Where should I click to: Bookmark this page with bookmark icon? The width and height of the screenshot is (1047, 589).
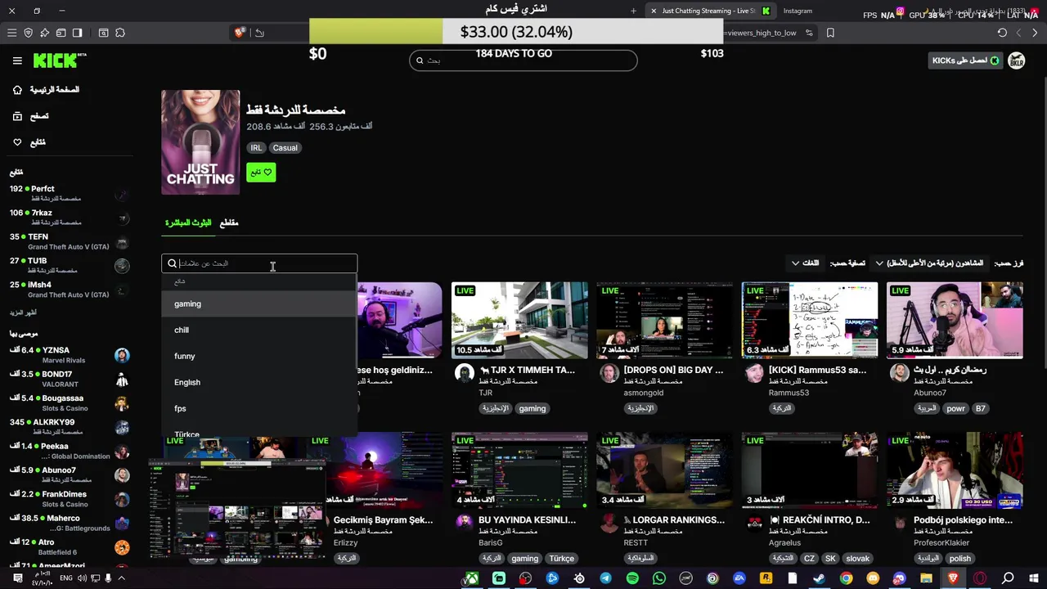830,33
